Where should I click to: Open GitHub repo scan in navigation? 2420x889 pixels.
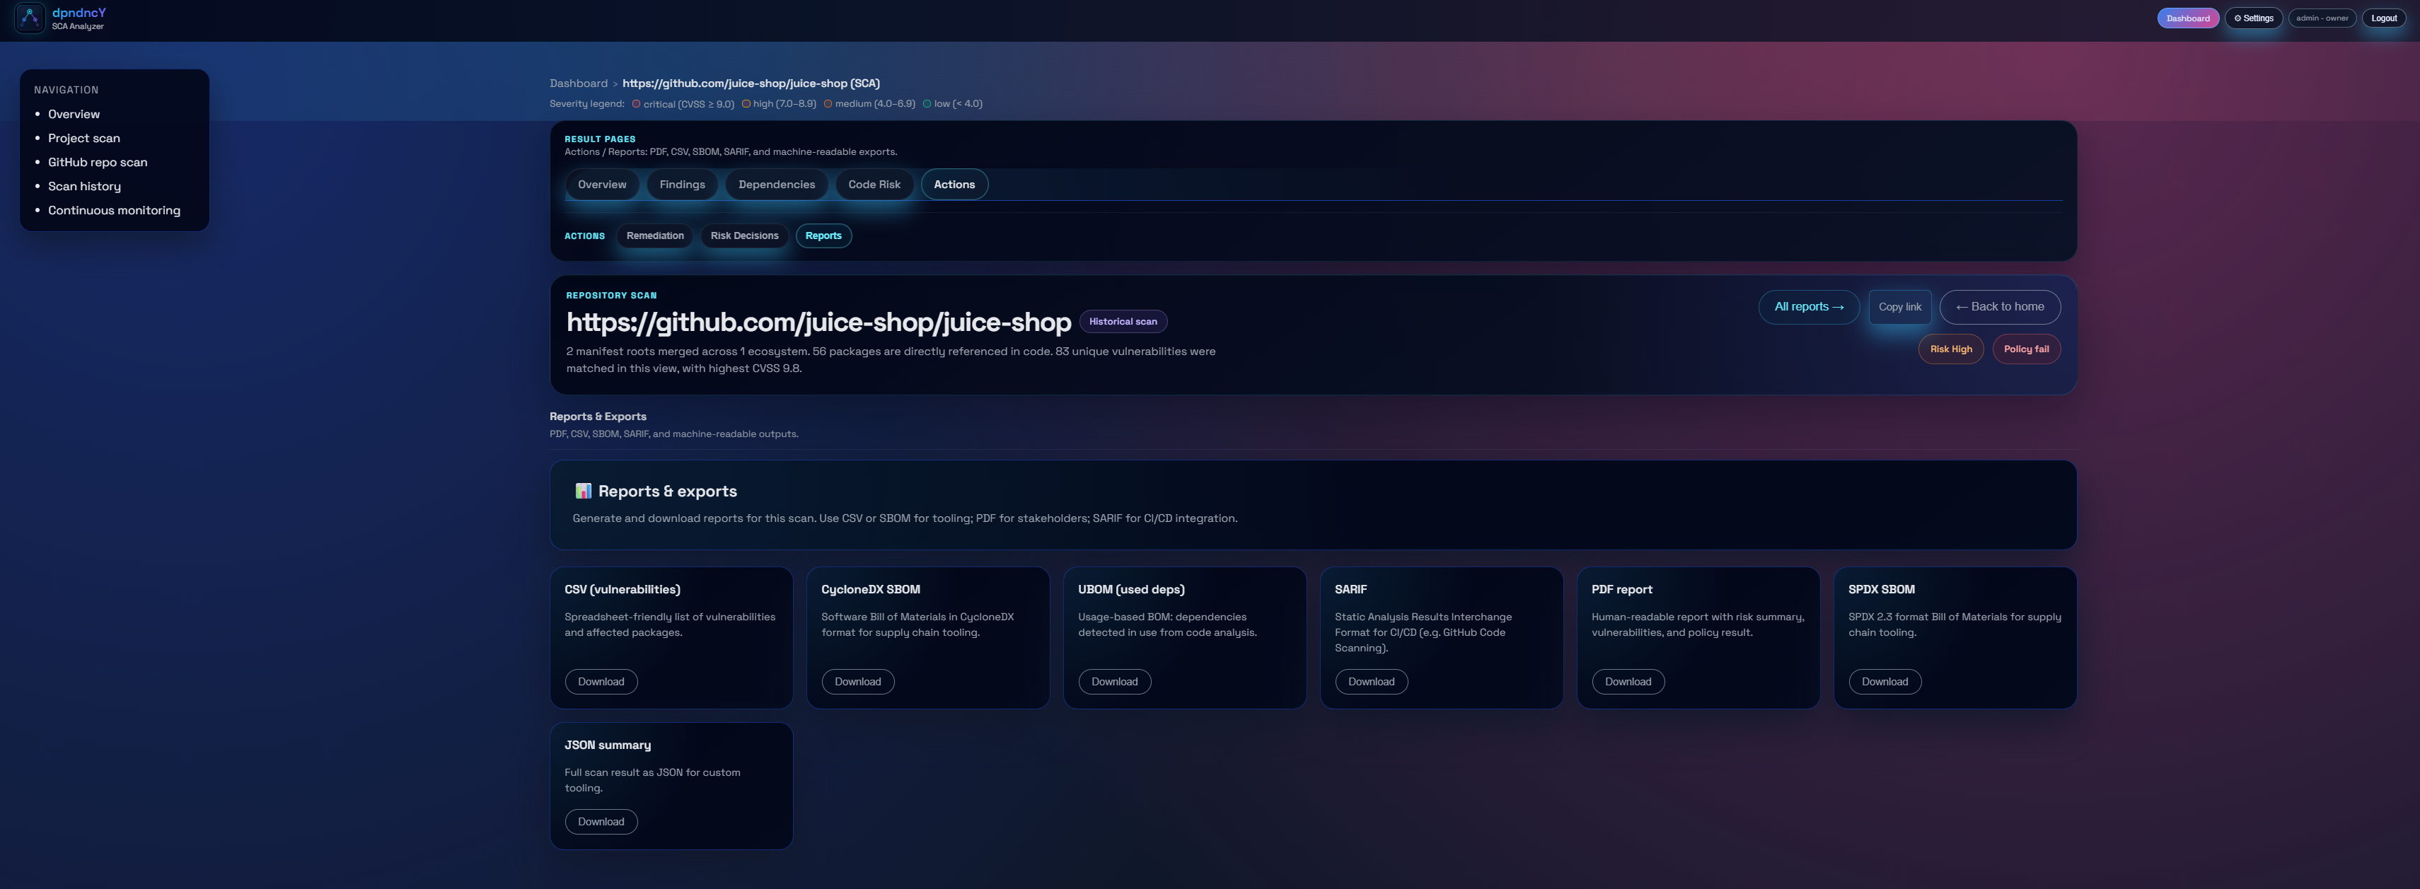(x=98, y=163)
